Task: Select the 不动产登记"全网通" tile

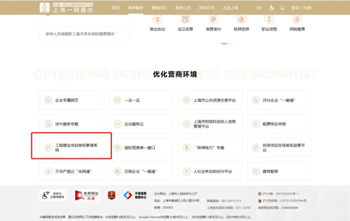Action: coord(72,171)
